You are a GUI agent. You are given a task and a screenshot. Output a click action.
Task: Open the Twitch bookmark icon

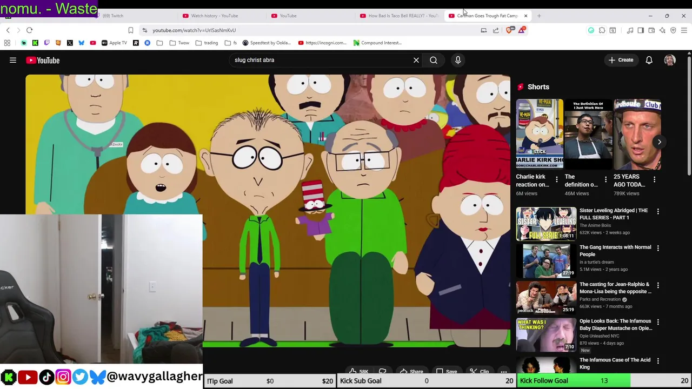[46, 43]
